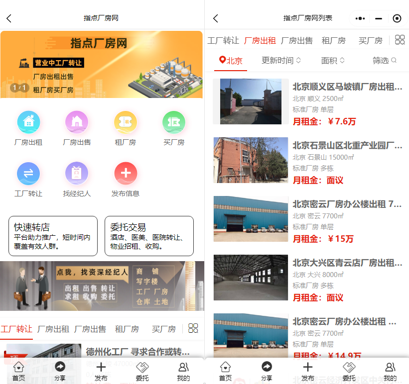The width and height of the screenshot is (409, 384).
Task: Tap the green 买厂房 icon
Action: pos(174,122)
